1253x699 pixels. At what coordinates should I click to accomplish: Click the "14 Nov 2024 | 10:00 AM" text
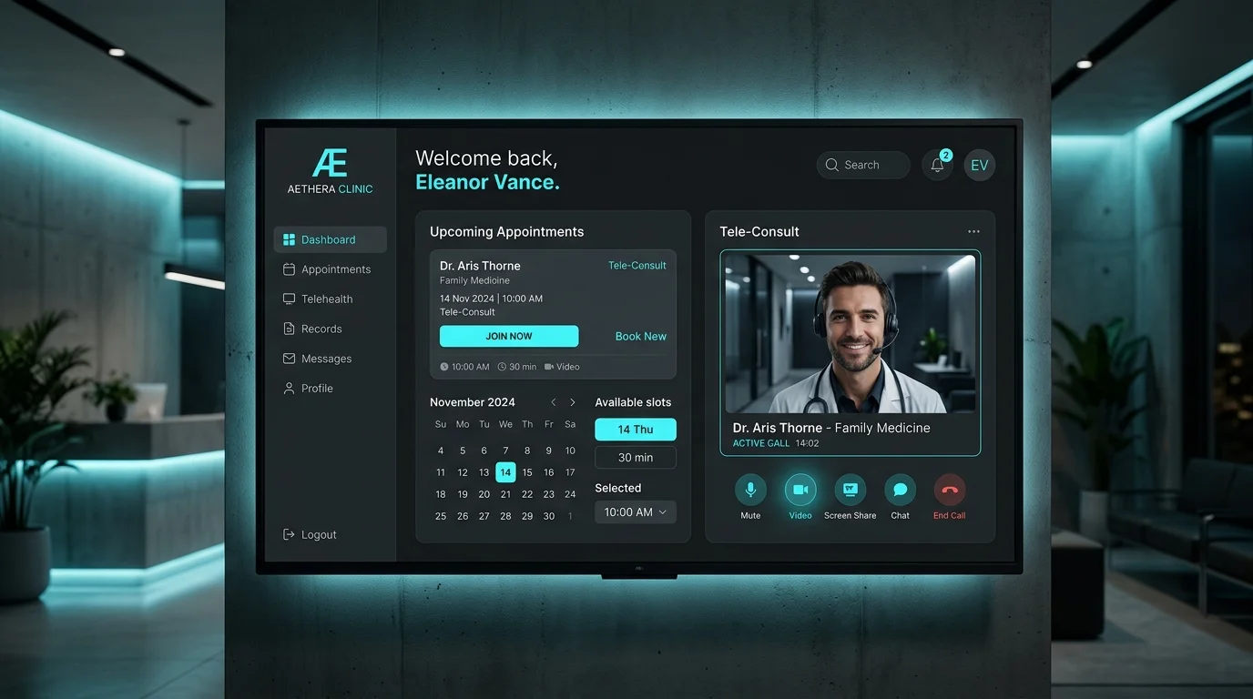491,299
